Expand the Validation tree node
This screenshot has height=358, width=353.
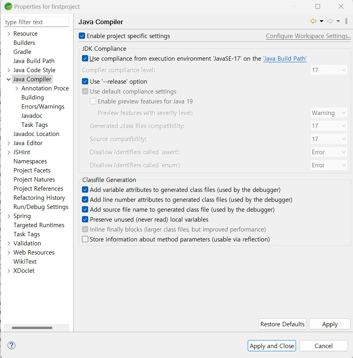coord(9,243)
